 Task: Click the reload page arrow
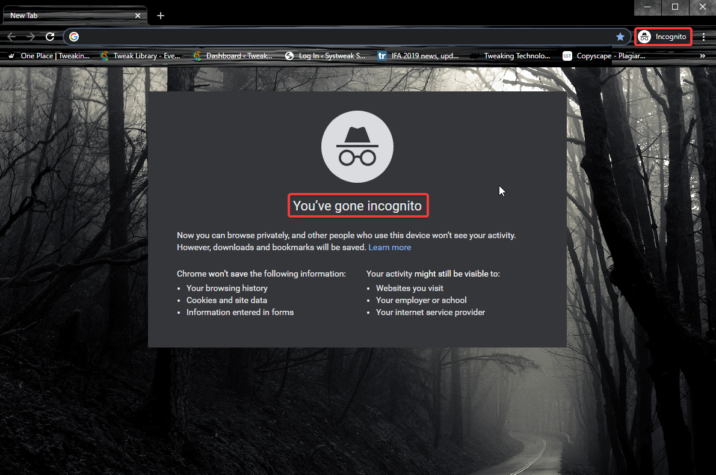click(50, 37)
